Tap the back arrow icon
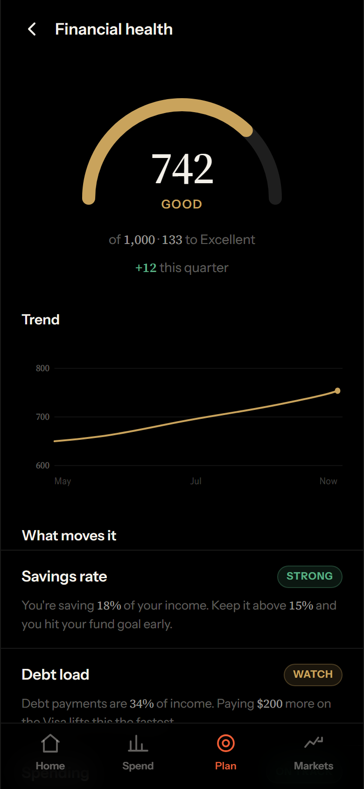The image size is (364, 789). pos(32,29)
